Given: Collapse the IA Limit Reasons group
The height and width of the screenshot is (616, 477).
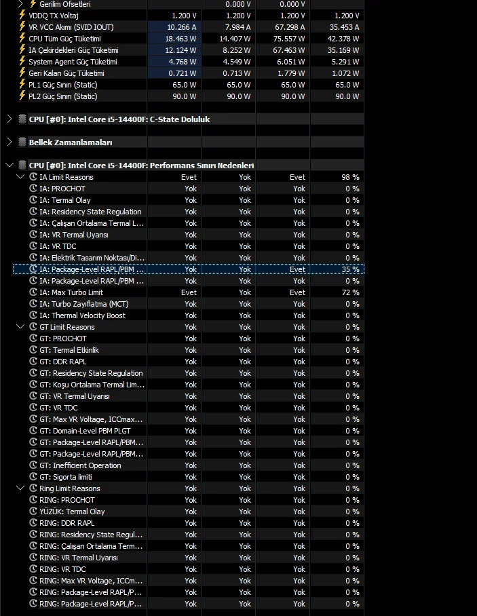Looking at the screenshot, I should point(20,177).
